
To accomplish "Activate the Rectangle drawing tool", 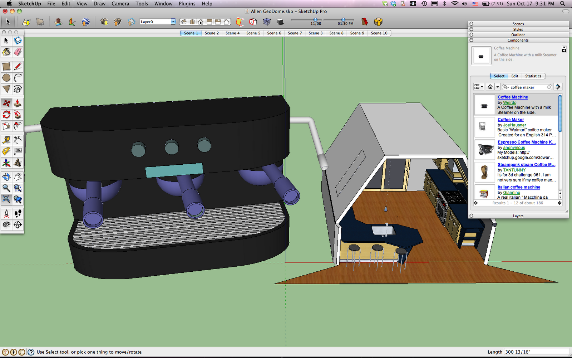I will [x=6, y=66].
